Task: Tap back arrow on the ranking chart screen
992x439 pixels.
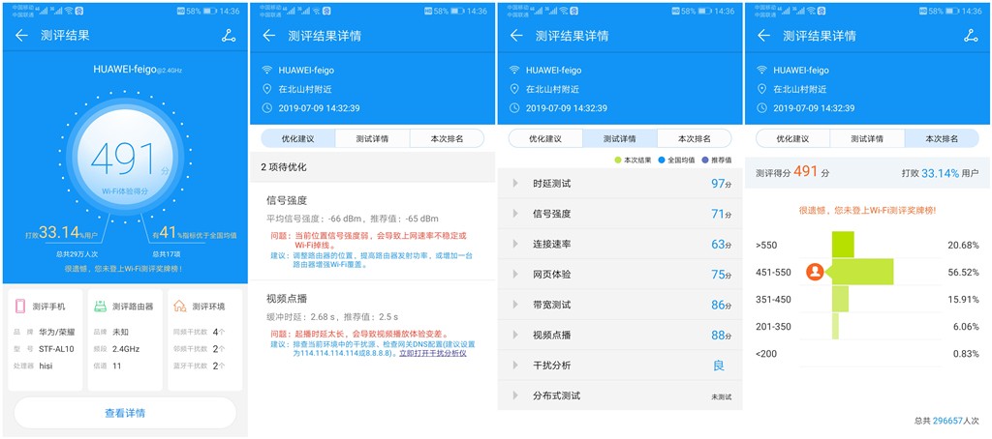Action: [763, 36]
